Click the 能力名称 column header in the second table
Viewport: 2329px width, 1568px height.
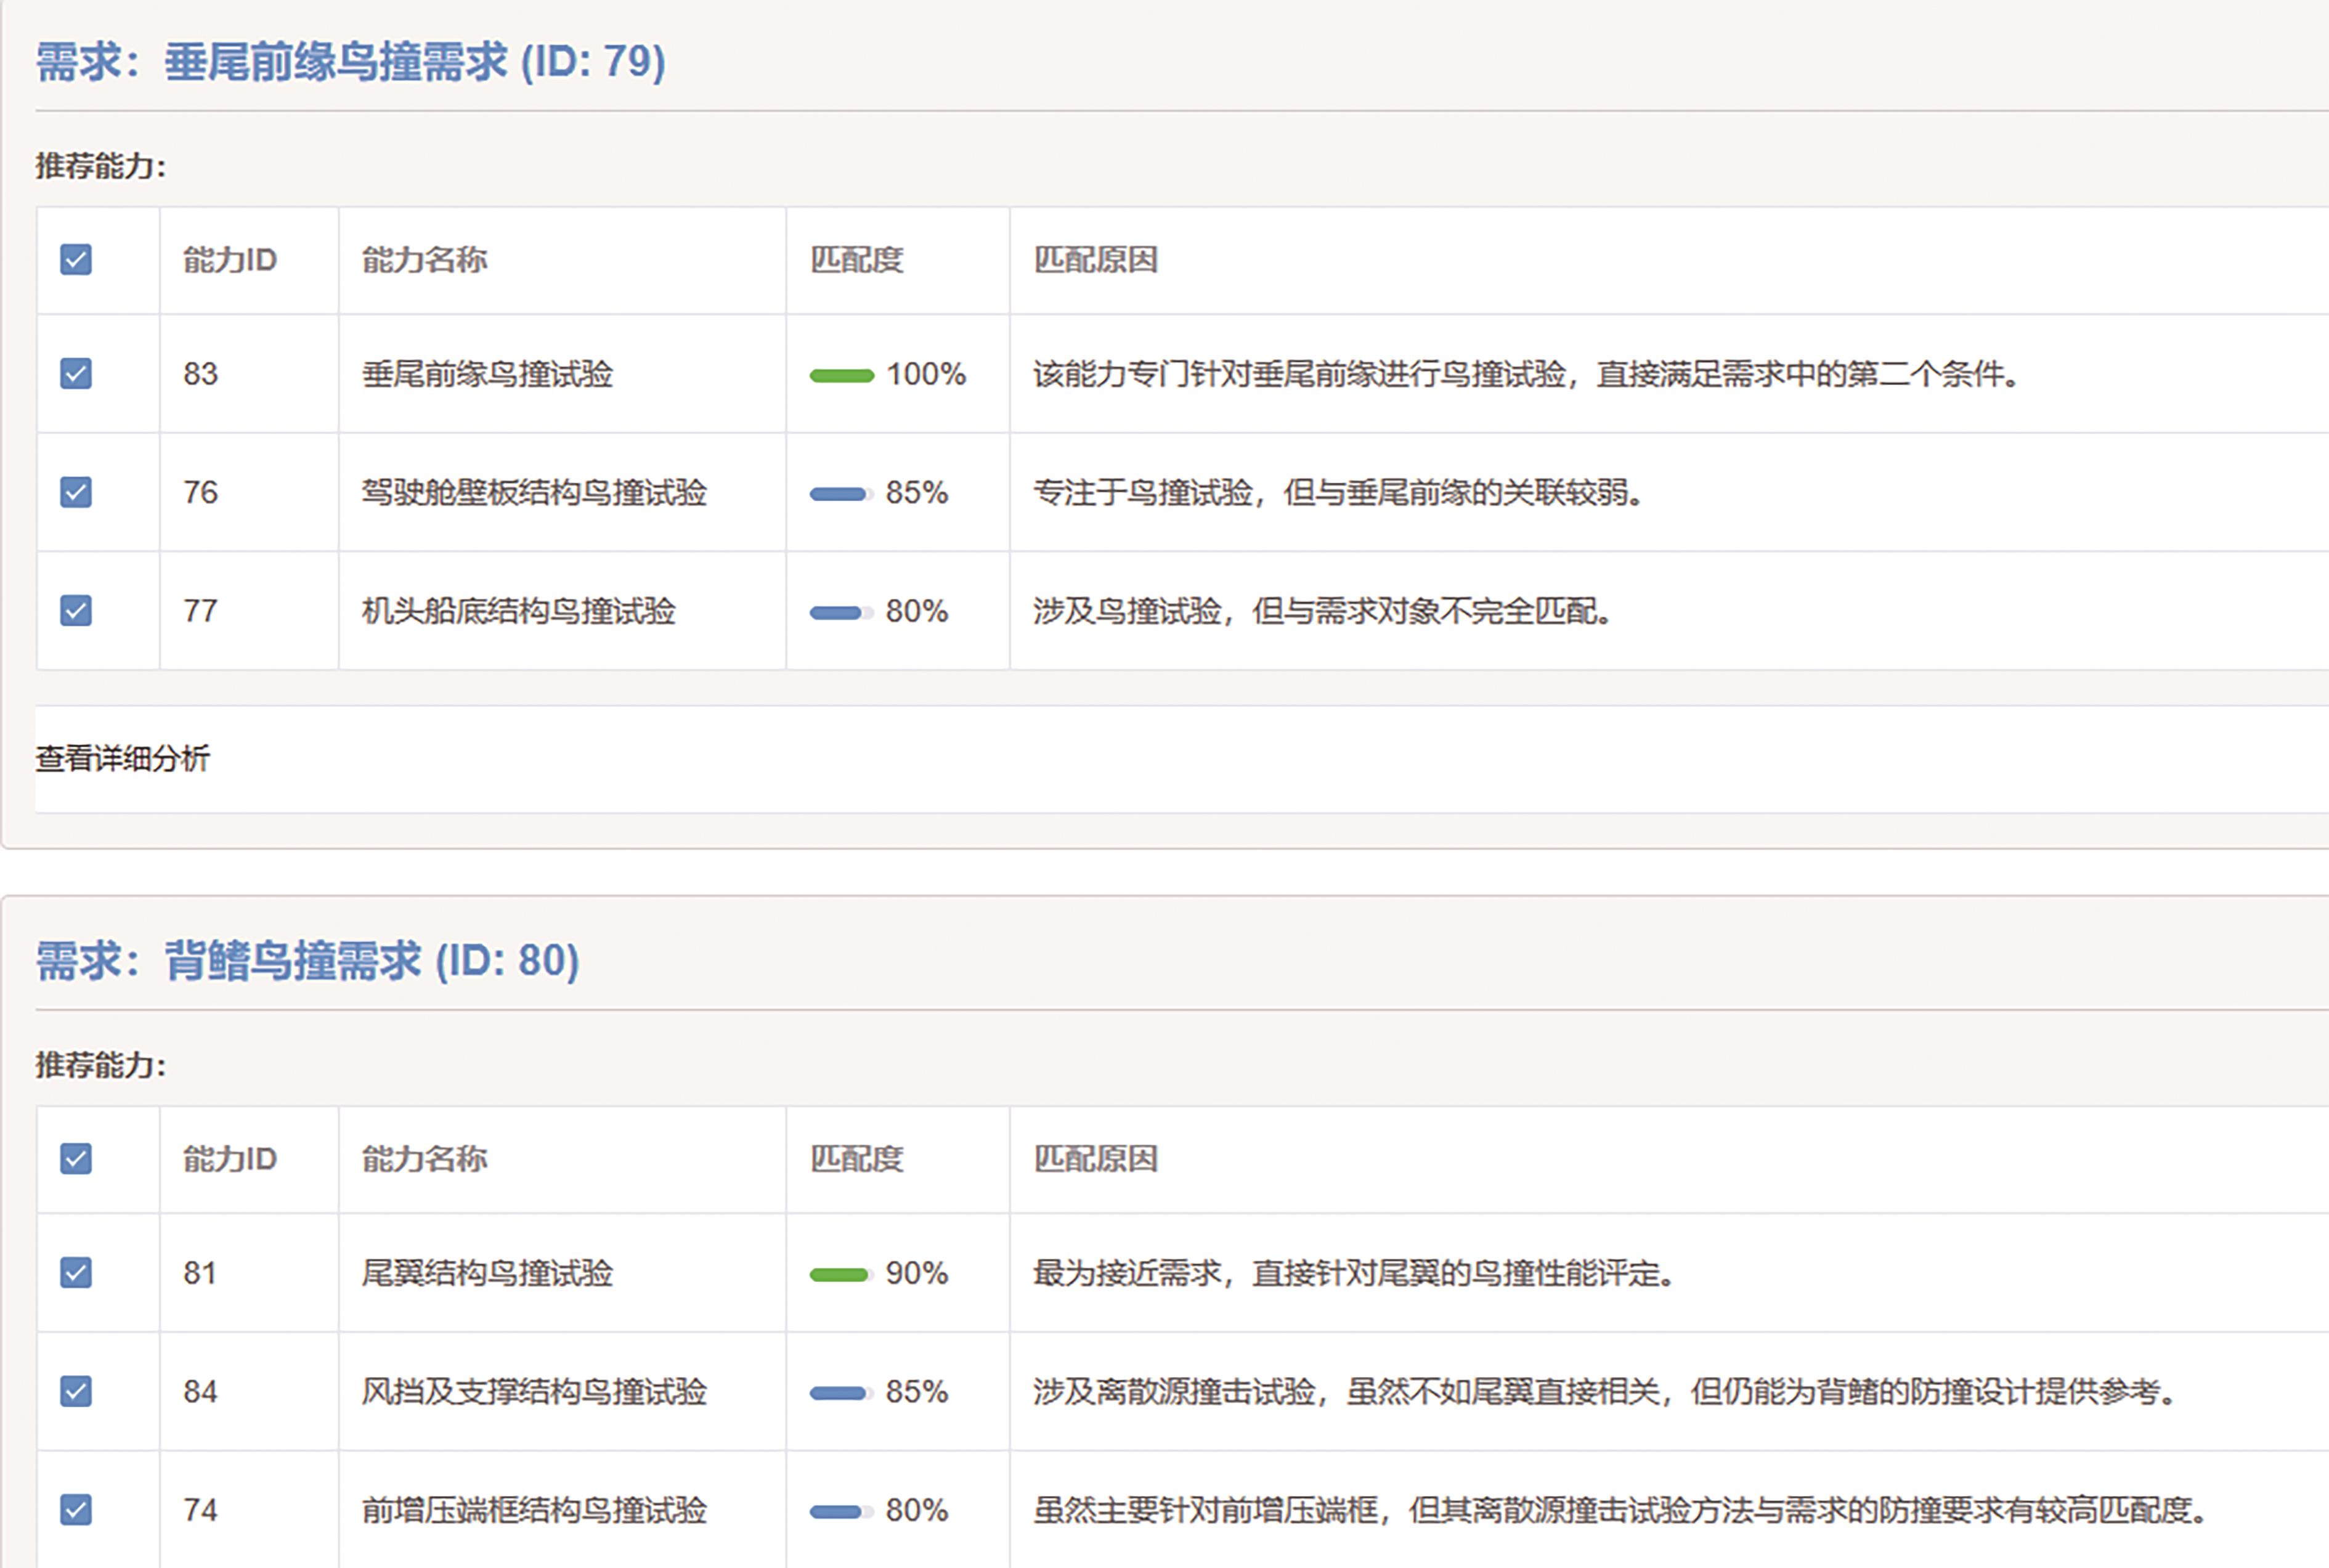424,1159
